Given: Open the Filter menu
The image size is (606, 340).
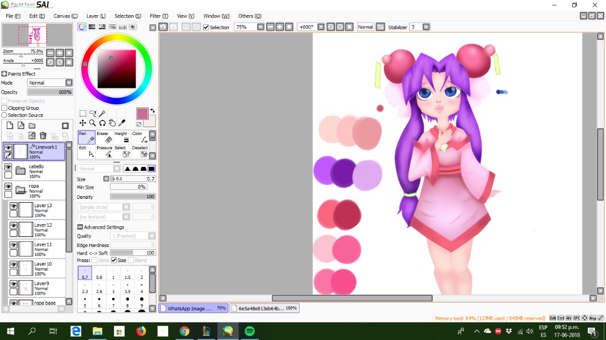Looking at the screenshot, I should (x=159, y=16).
